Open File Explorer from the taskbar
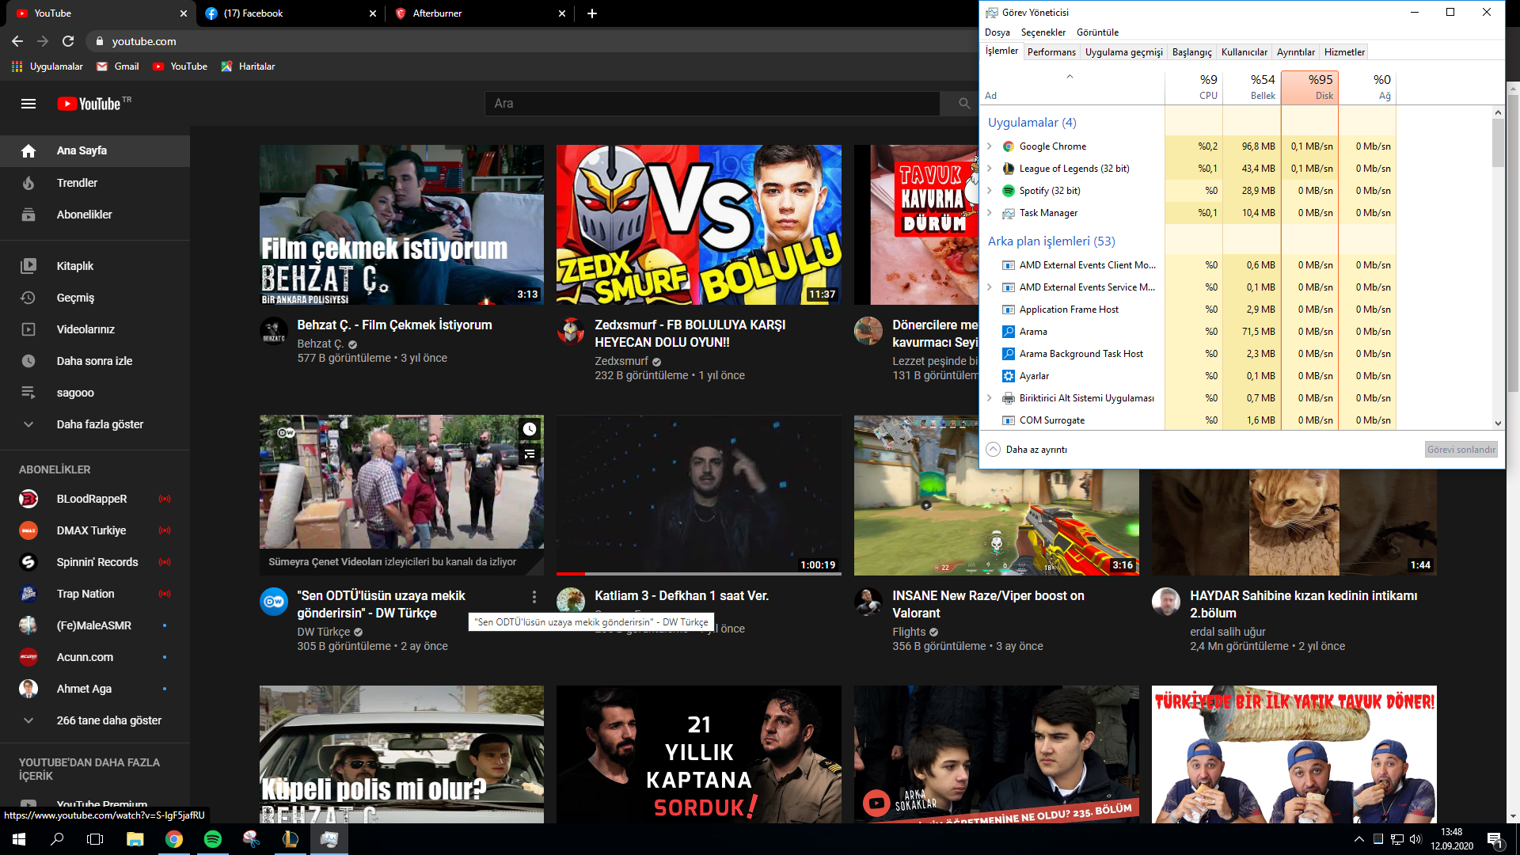The height and width of the screenshot is (855, 1520). (x=135, y=839)
